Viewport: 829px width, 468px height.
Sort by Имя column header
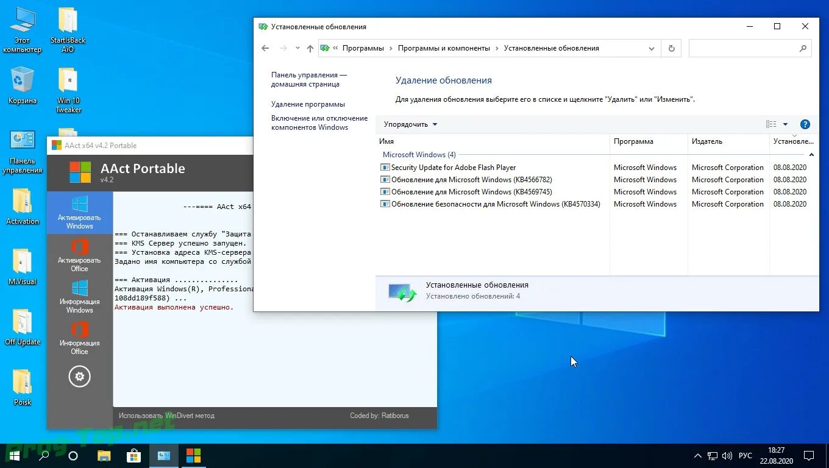coord(493,141)
